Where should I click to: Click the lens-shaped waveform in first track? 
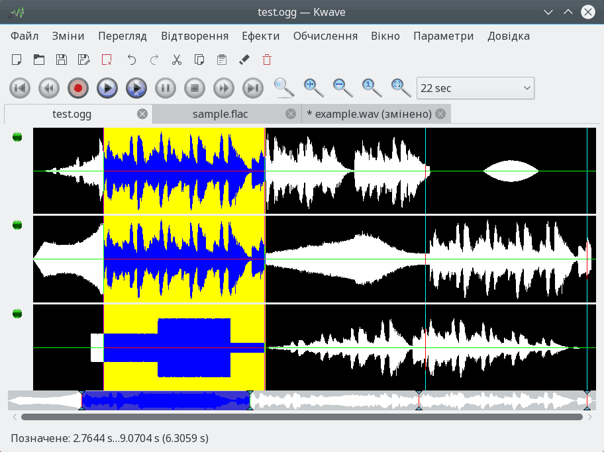click(511, 171)
